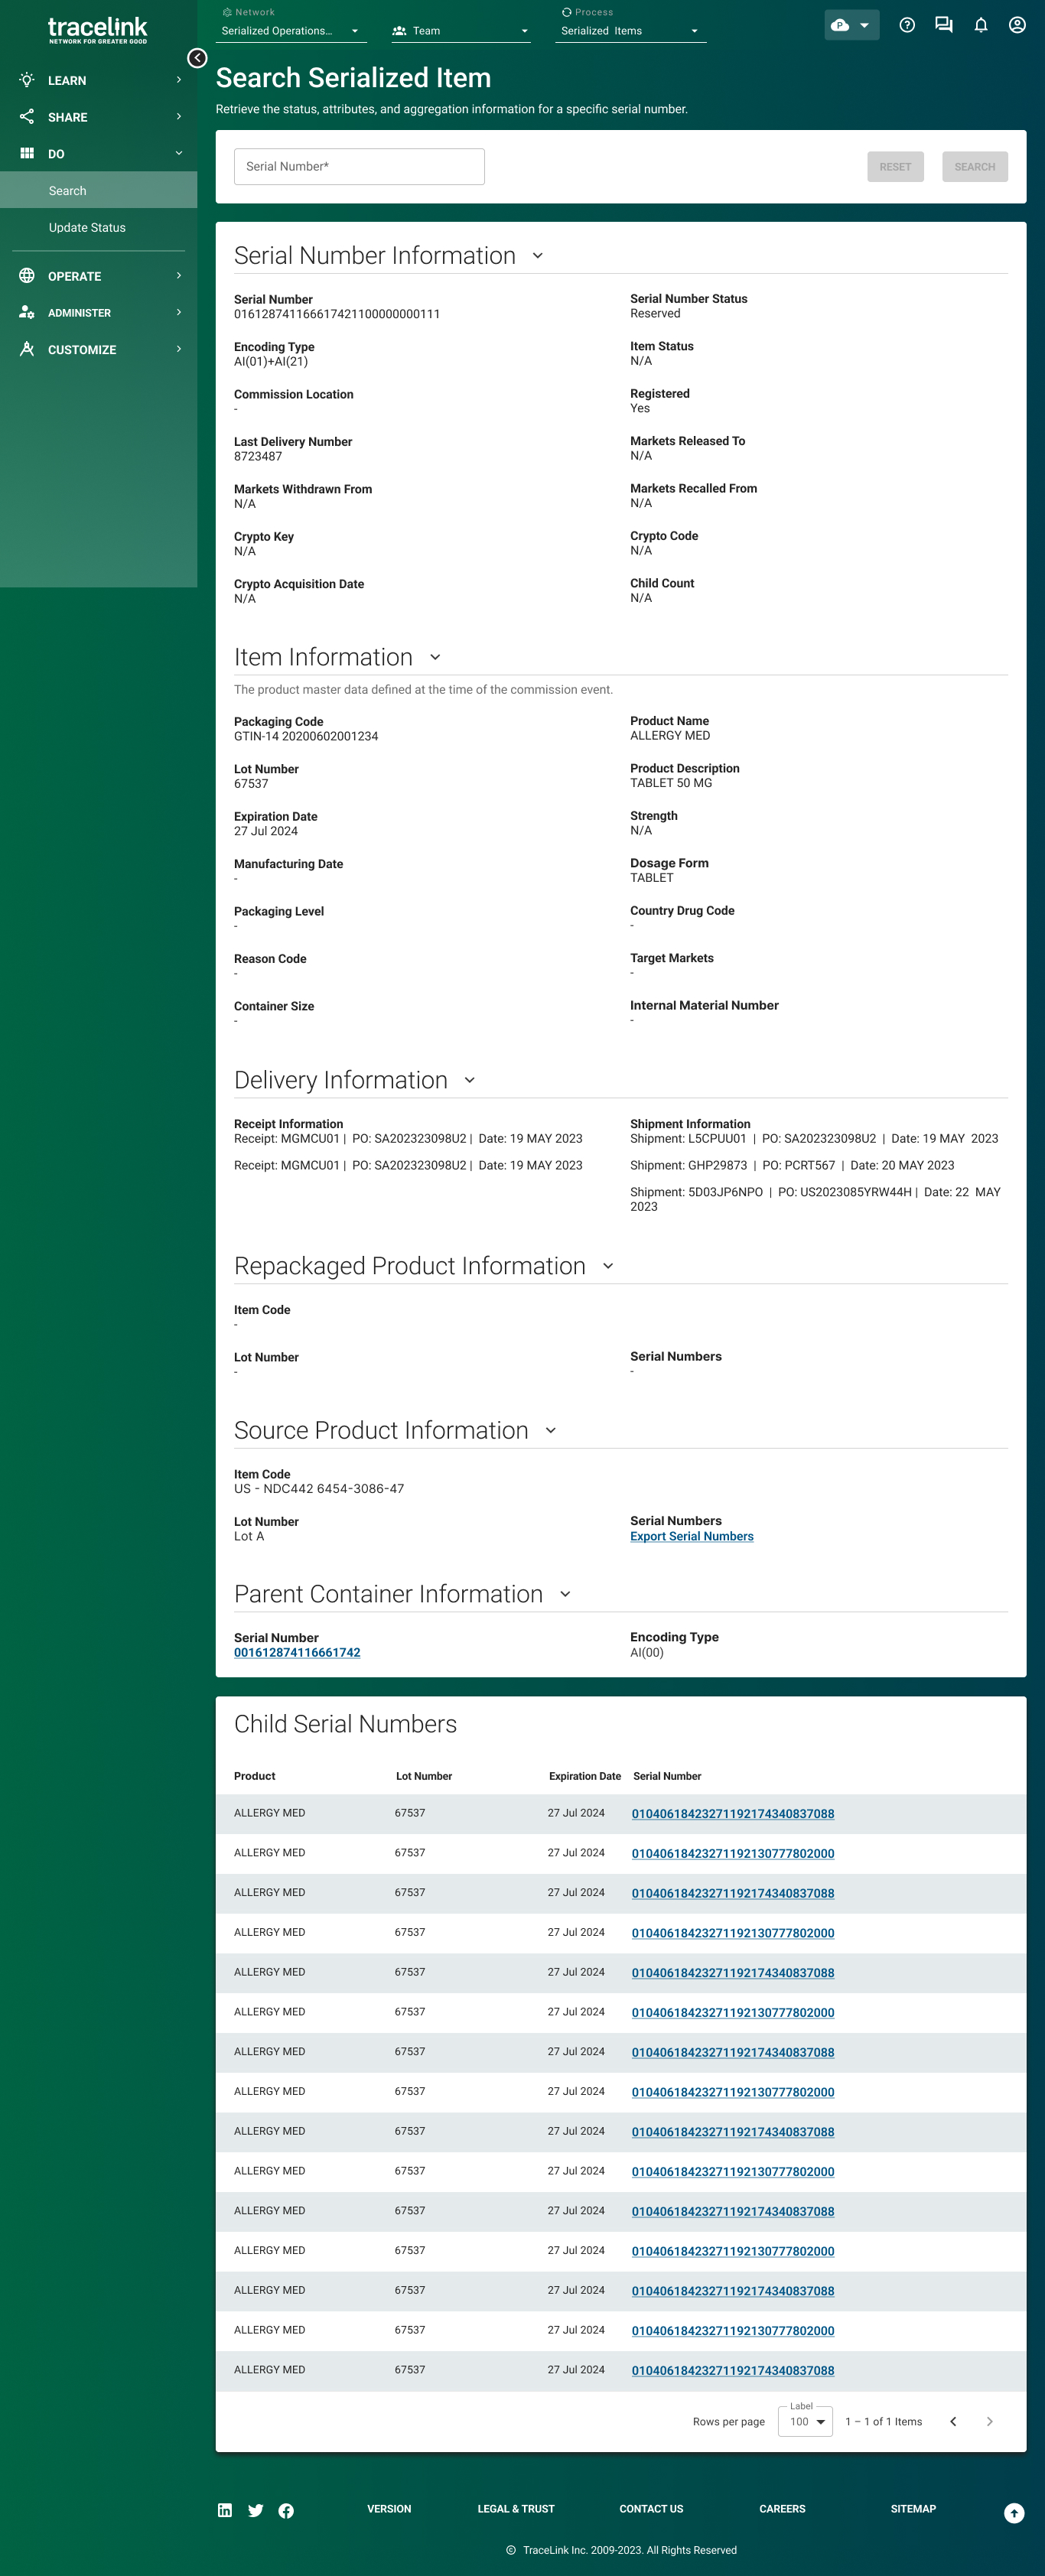Open the Process Serialized Items dropdown
Viewport: 1045px width, 2576px height.
pos(631,31)
